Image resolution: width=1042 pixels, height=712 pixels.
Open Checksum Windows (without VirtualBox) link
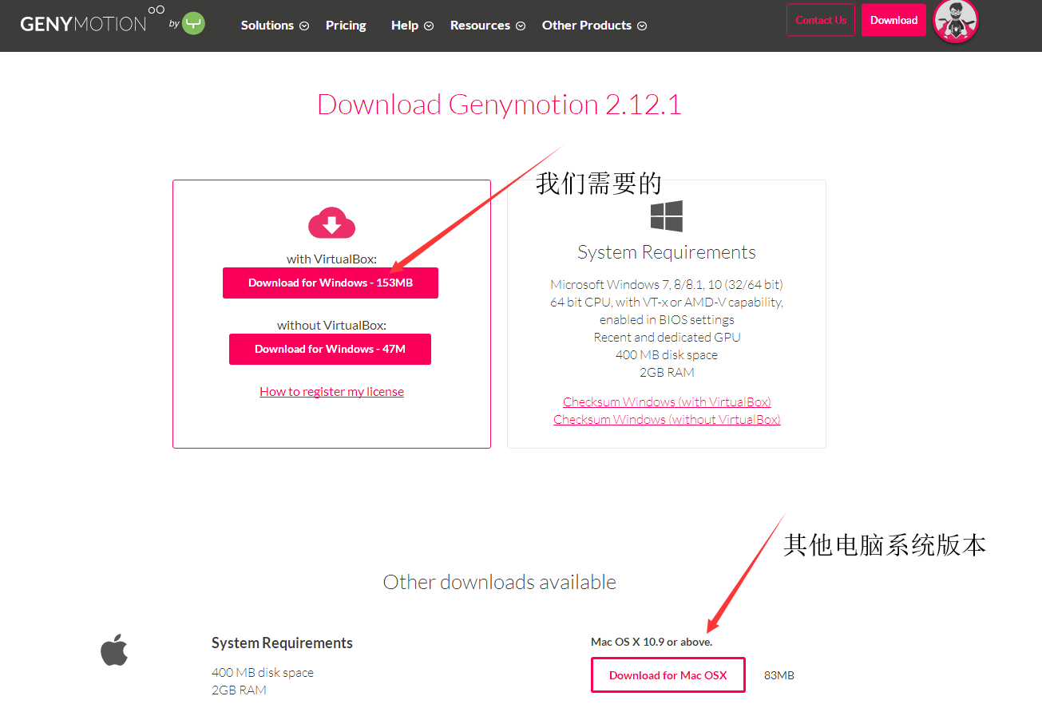[667, 419]
